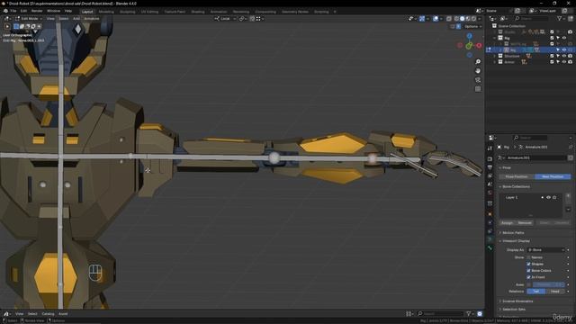
Task: Switch to the Animation workspace tab
Action: 219,12
